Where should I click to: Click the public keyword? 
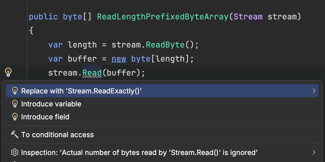[43, 17]
